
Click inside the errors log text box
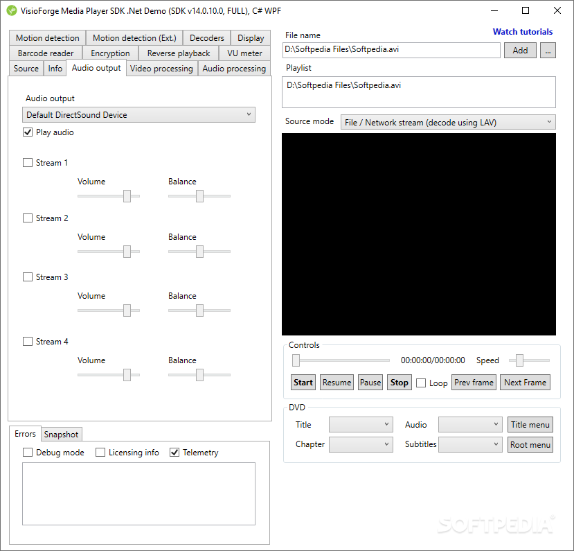coord(138,494)
